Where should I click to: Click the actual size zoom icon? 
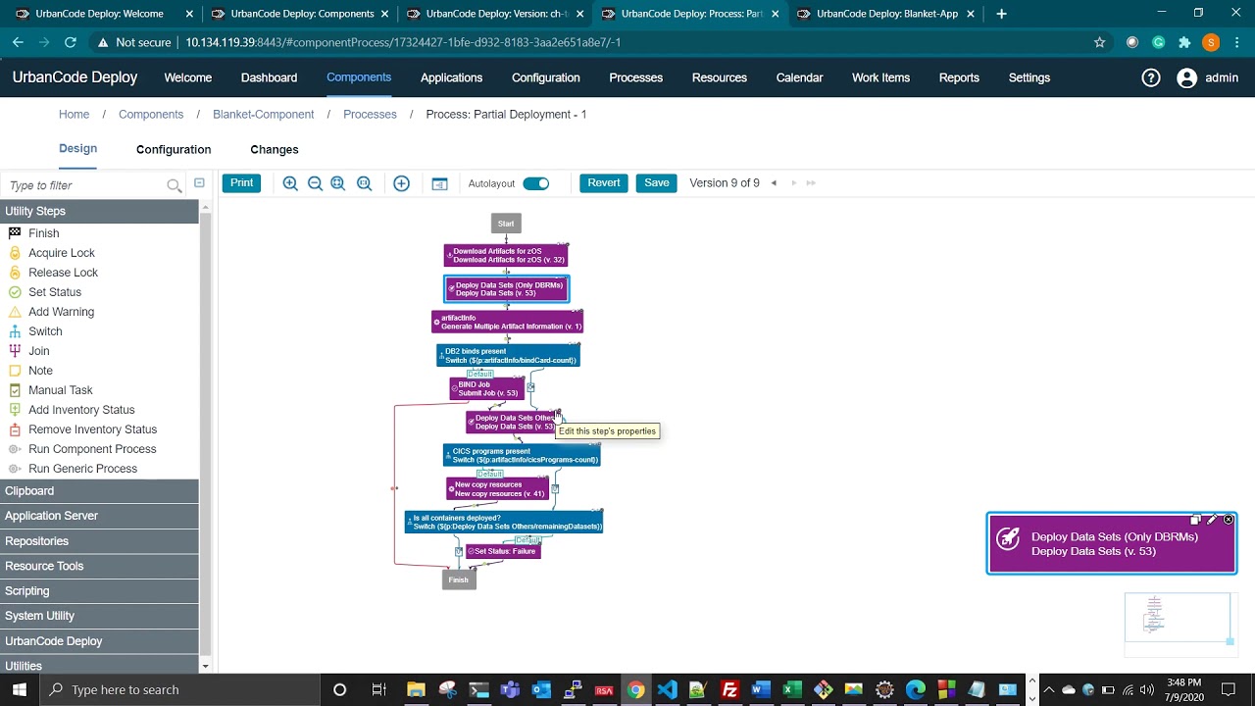point(364,183)
